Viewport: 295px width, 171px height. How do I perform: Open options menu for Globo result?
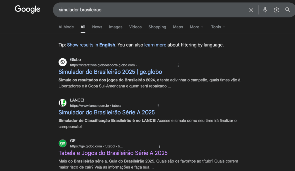(x=178, y=65)
